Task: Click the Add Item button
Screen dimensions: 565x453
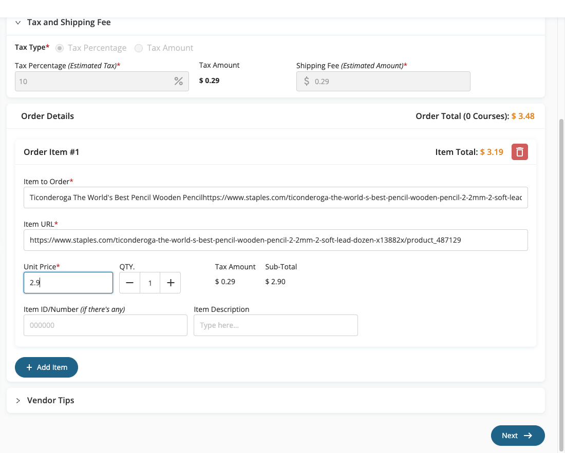Action: click(46, 367)
